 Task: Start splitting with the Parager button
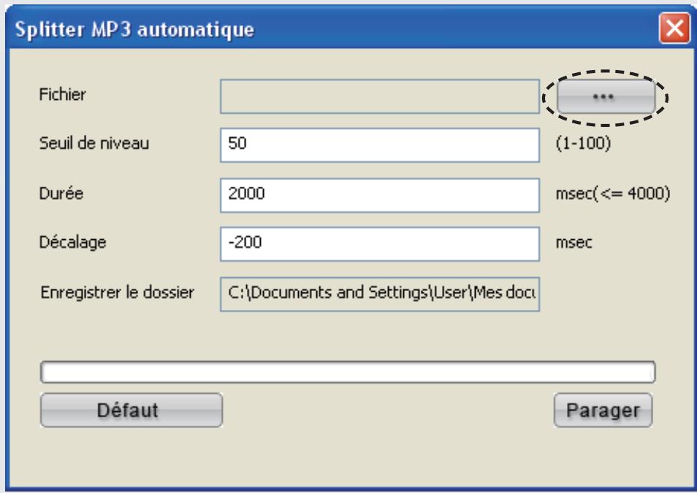pos(603,410)
